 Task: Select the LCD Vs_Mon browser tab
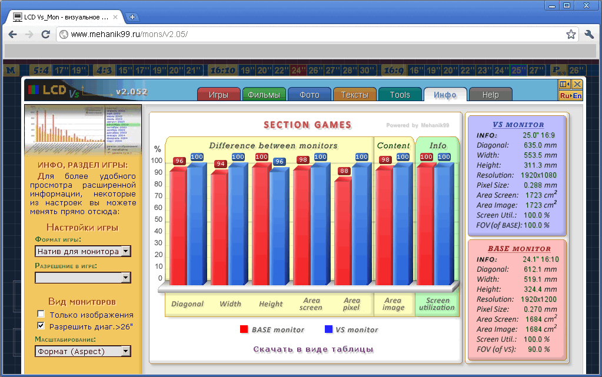tap(65, 17)
